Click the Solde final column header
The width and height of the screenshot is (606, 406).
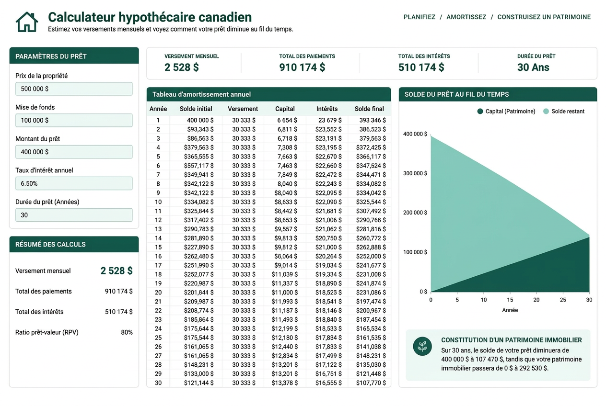coord(369,109)
